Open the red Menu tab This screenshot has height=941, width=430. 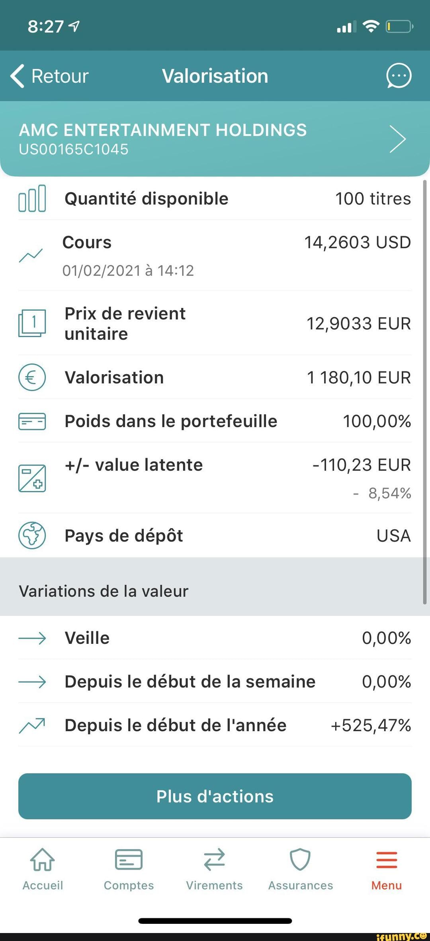pos(387,870)
